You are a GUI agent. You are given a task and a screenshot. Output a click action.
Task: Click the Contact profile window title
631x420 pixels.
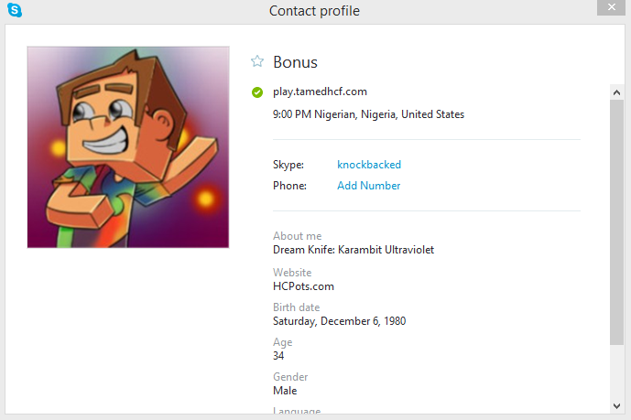coord(314,11)
